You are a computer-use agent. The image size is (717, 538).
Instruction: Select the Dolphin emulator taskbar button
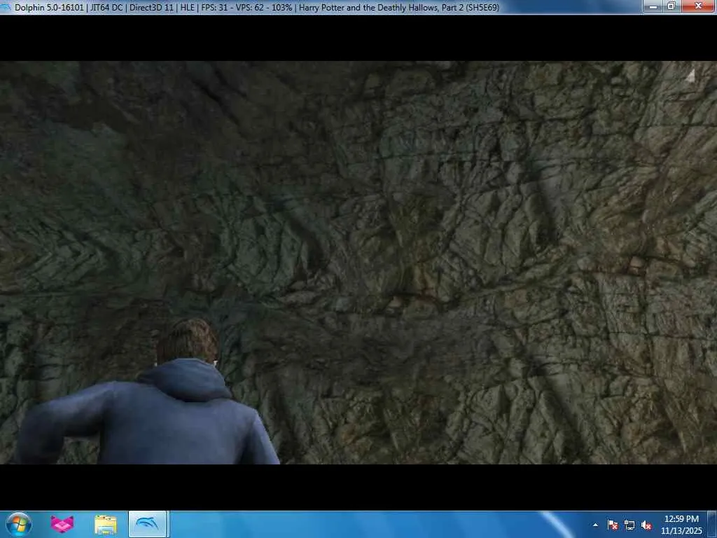147,524
